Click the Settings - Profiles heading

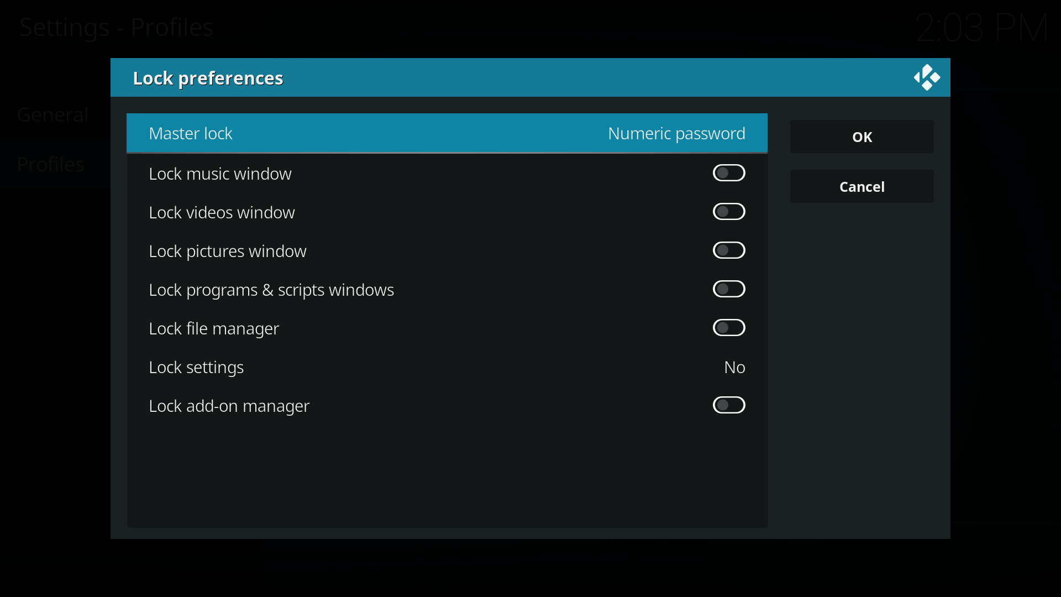pos(116,27)
